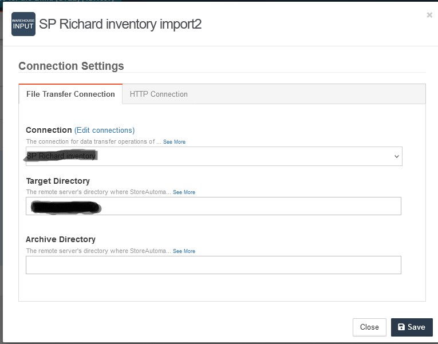Open the Edit connections link

tap(104, 130)
